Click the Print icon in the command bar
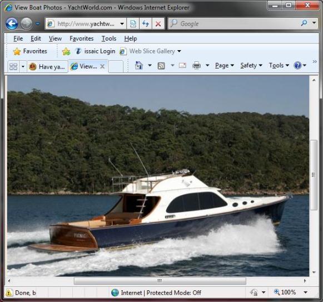The image size is (323, 302). click(x=196, y=66)
